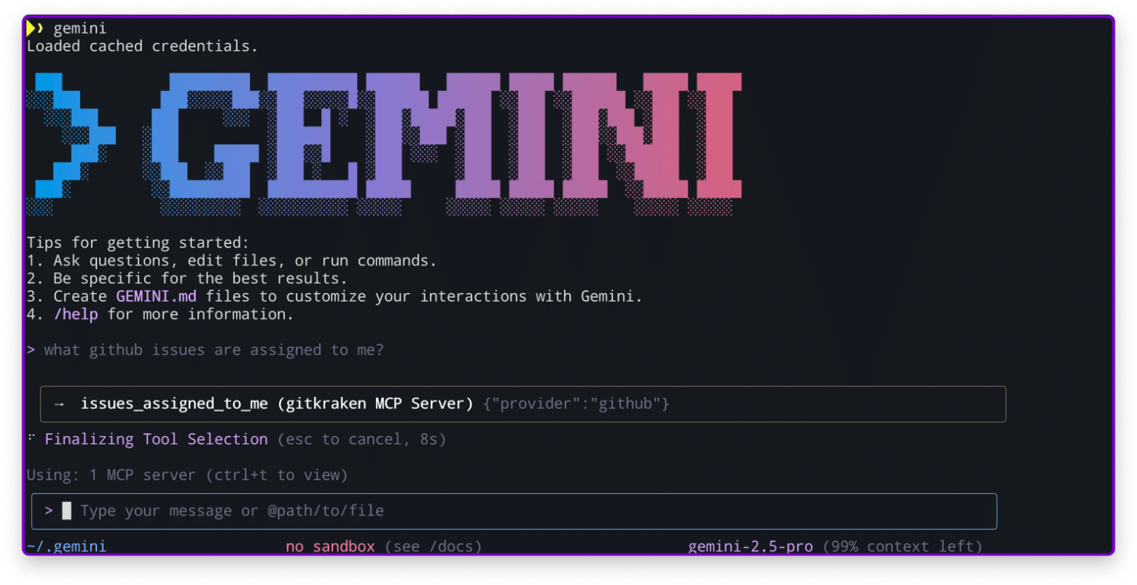Click the 'issues_assigned_to_me (gitkraken MCP Server)' tool name

(x=277, y=404)
